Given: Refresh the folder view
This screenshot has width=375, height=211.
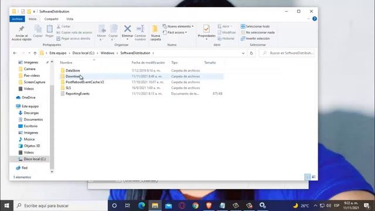Looking at the screenshot, I should pos(251,53).
